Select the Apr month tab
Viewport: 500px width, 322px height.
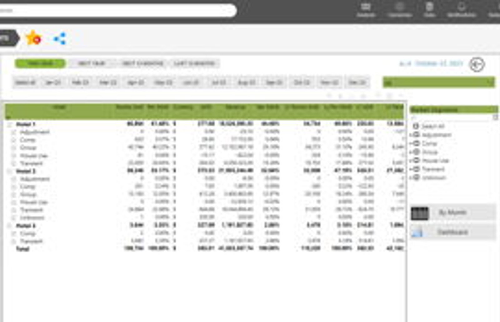coord(136,82)
